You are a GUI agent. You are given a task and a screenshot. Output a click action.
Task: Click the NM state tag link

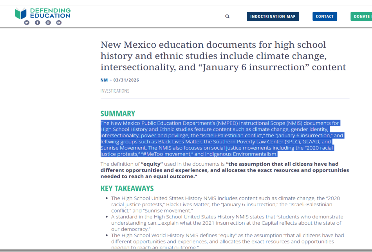pyautogui.click(x=104, y=80)
